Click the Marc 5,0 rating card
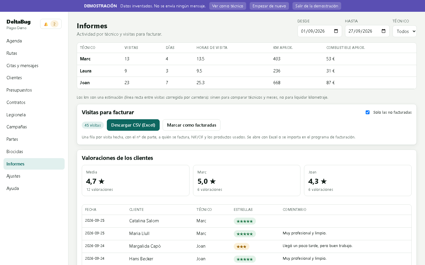Viewport: 425px width, 265px height. [x=247, y=180]
